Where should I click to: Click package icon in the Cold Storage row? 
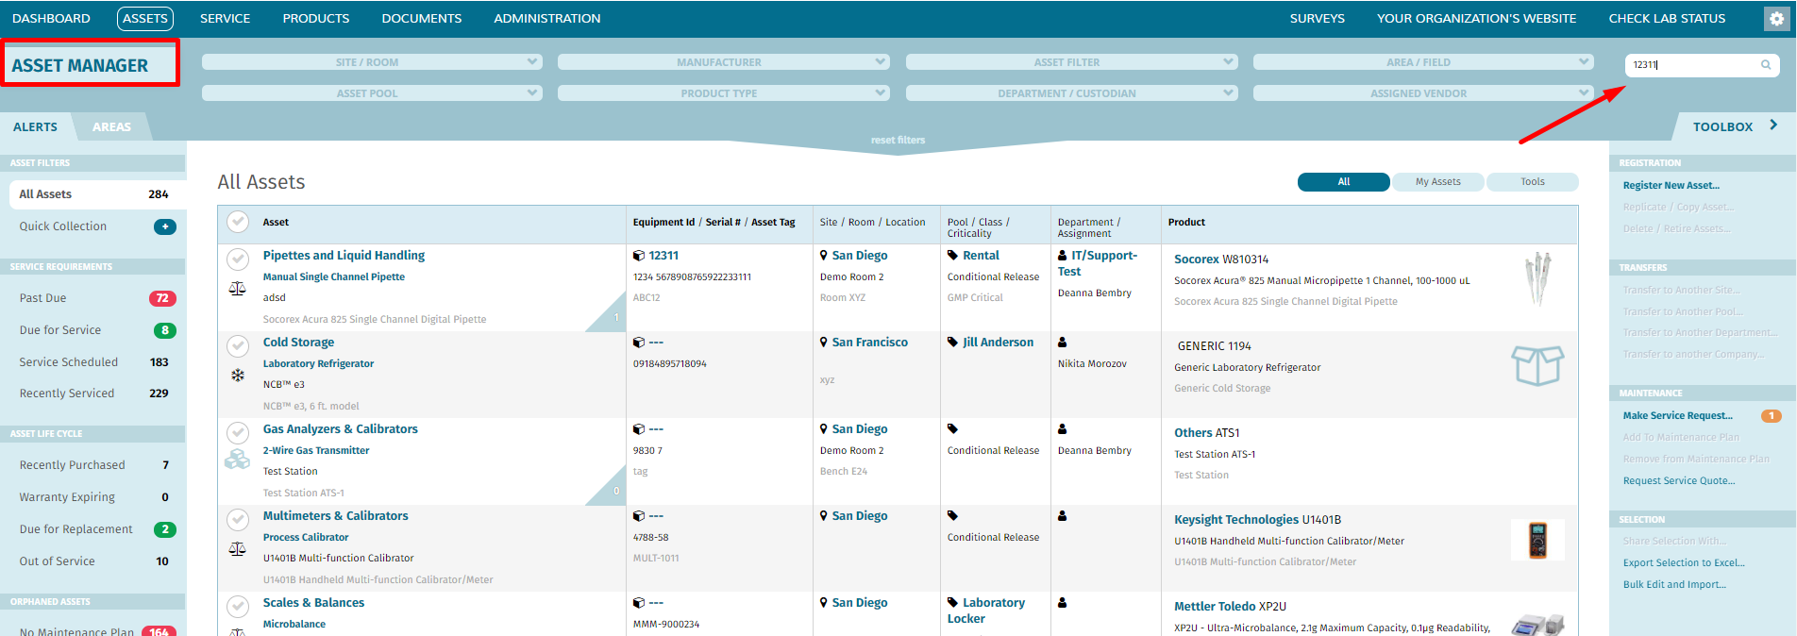point(639,343)
